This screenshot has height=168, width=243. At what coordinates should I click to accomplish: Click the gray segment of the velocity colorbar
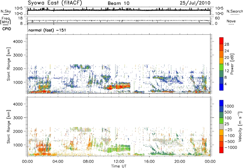pos(221,126)
